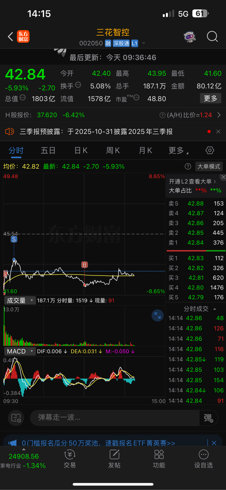
Task: Open the danmaku list settings icon
Action: coord(16,418)
